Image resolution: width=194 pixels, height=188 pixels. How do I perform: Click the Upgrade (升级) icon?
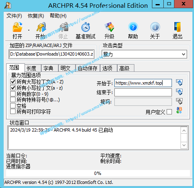tap(109, 27)
